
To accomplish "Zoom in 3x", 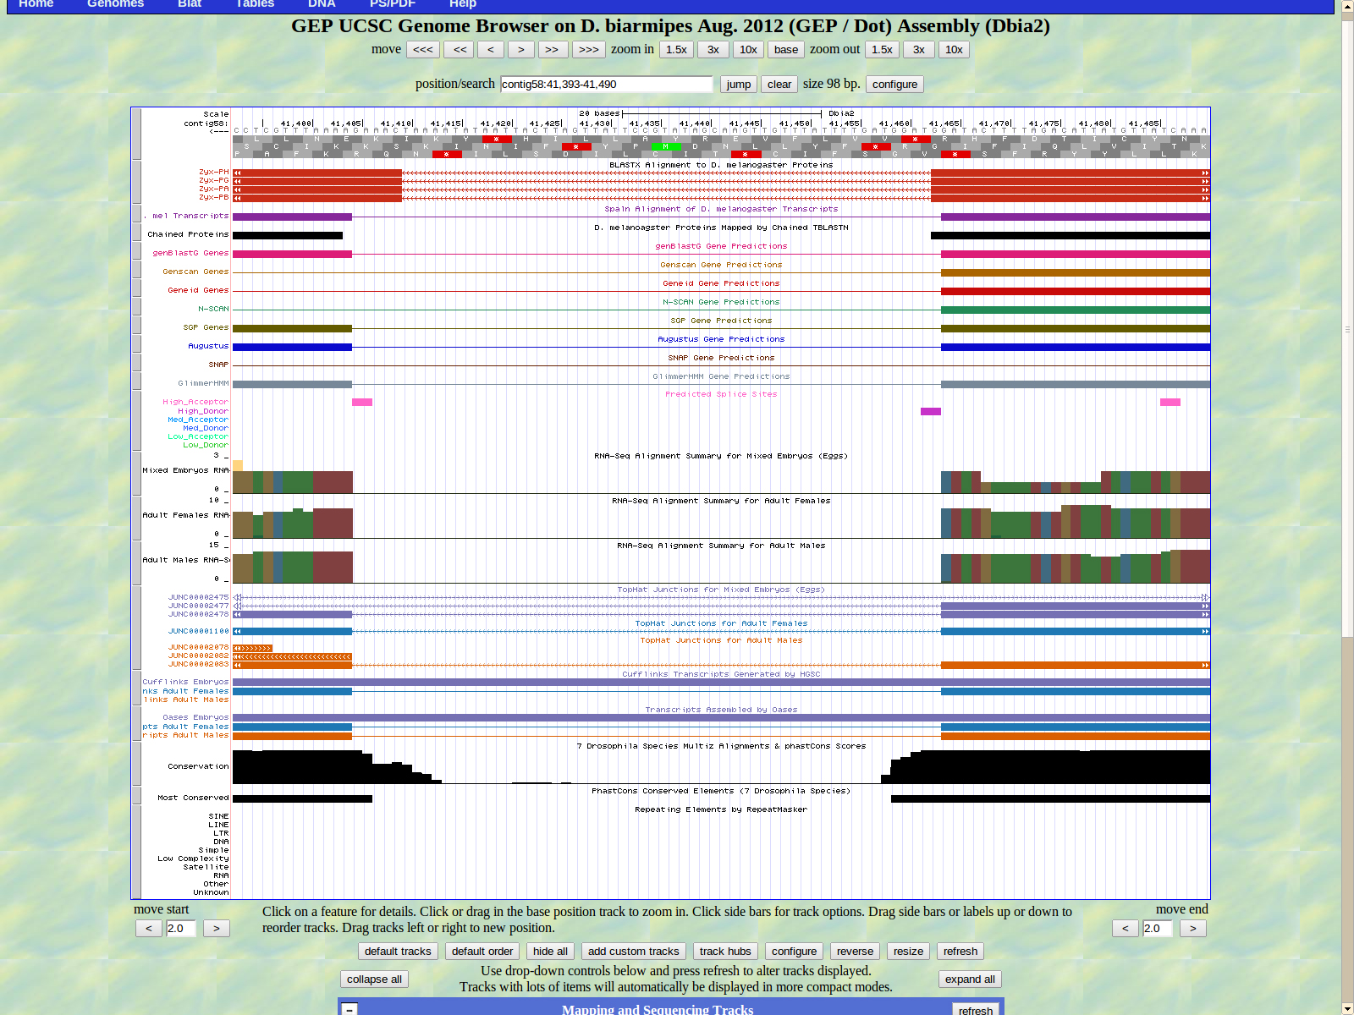I will pos(713,50).
